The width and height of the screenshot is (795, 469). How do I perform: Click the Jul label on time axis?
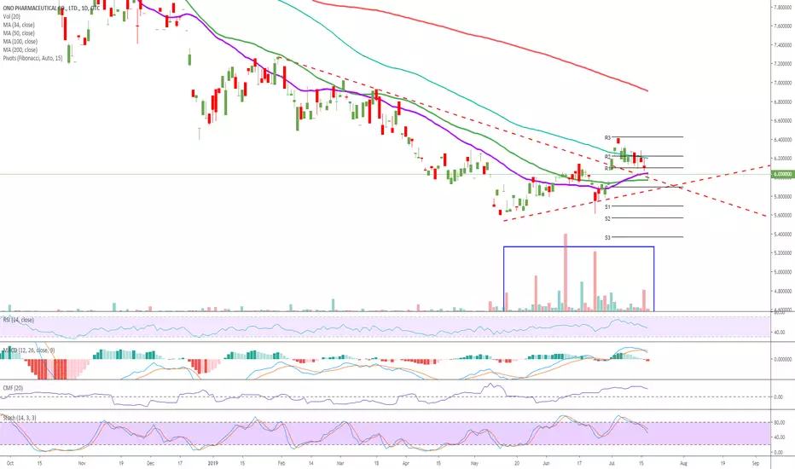[x=612, y=463]
